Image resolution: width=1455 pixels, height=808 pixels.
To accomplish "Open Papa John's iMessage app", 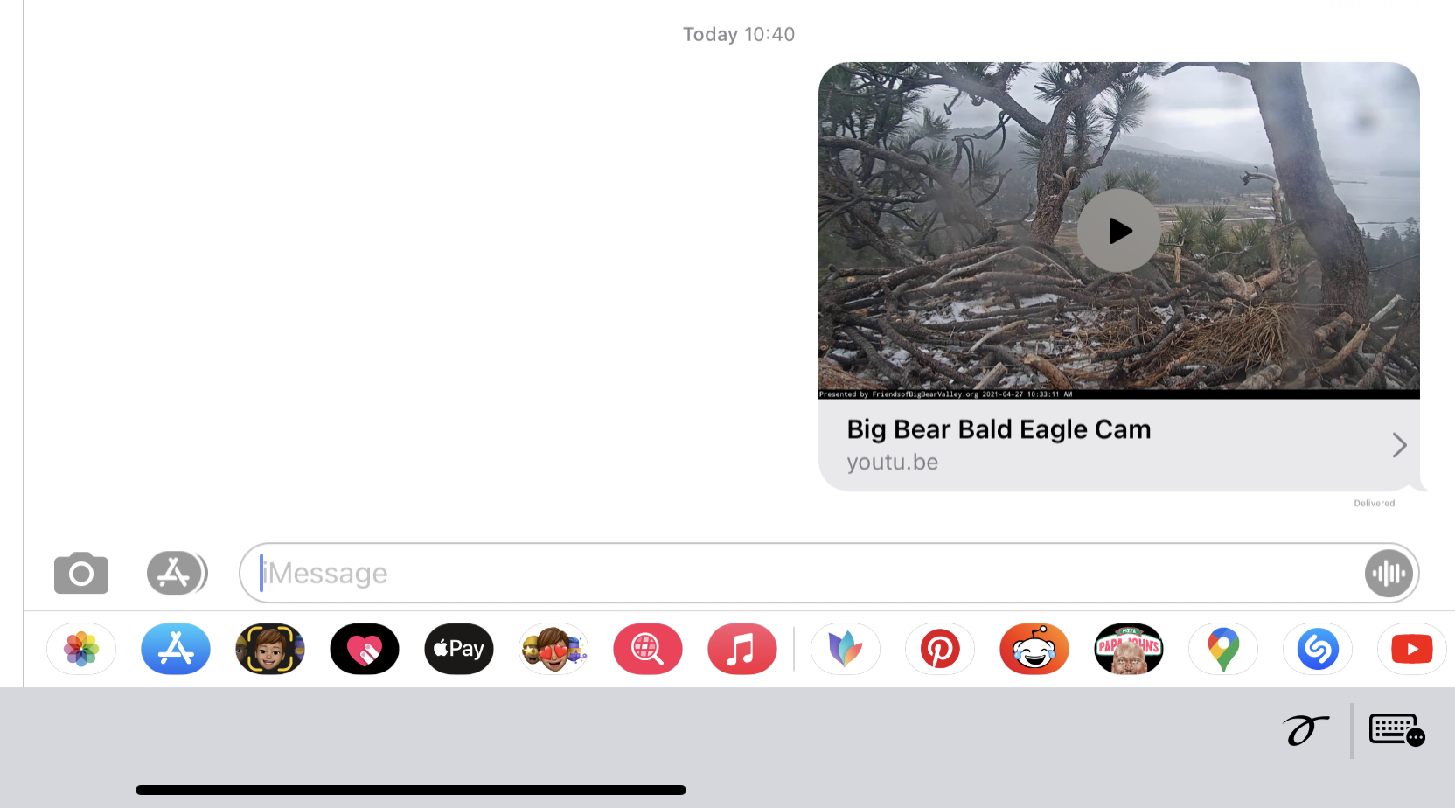I will coord(1129,649).
